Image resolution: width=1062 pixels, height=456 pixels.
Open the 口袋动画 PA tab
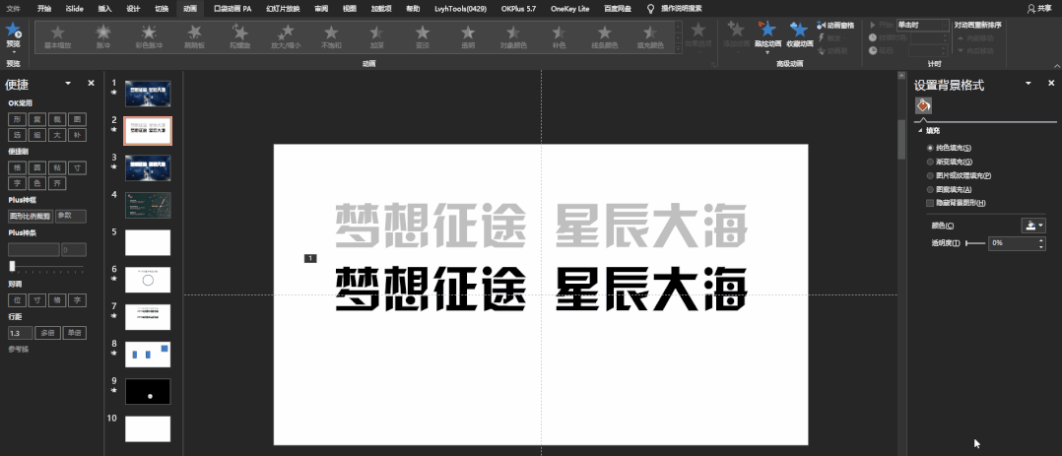(232, 9)
